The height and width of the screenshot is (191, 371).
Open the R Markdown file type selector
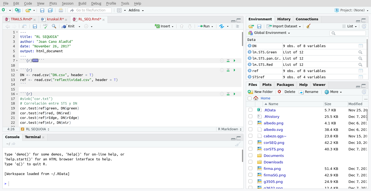pos(229,129)
